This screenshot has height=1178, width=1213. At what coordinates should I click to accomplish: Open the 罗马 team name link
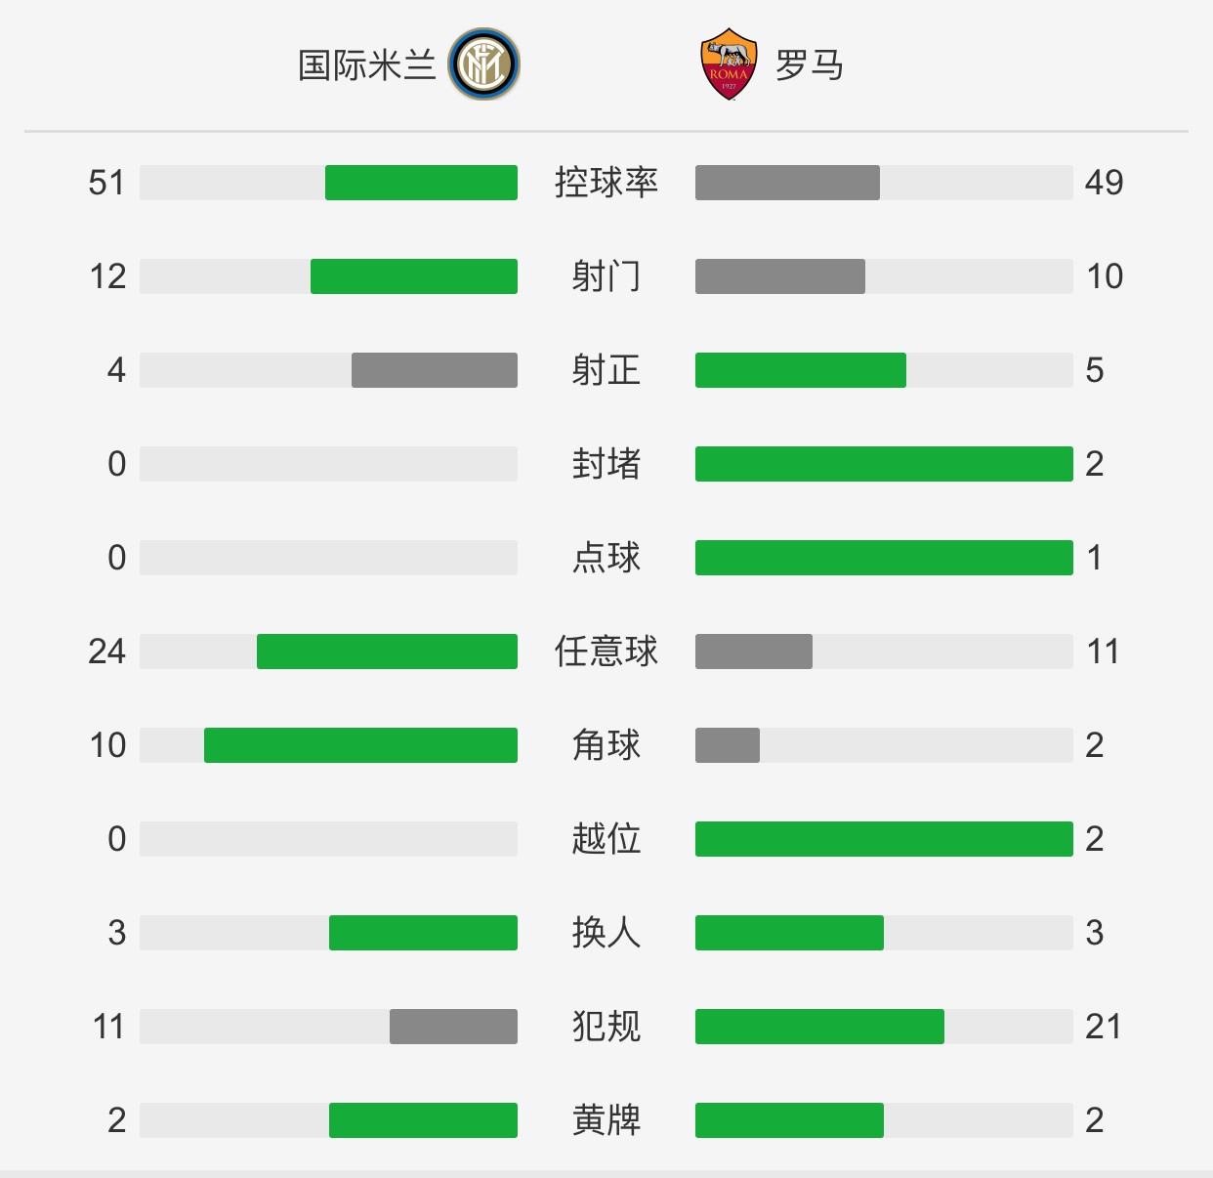click(810, 65)
